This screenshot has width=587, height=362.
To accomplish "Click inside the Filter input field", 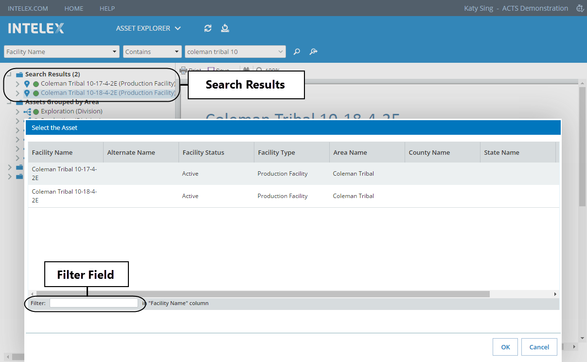I will (x=94, y=303).
